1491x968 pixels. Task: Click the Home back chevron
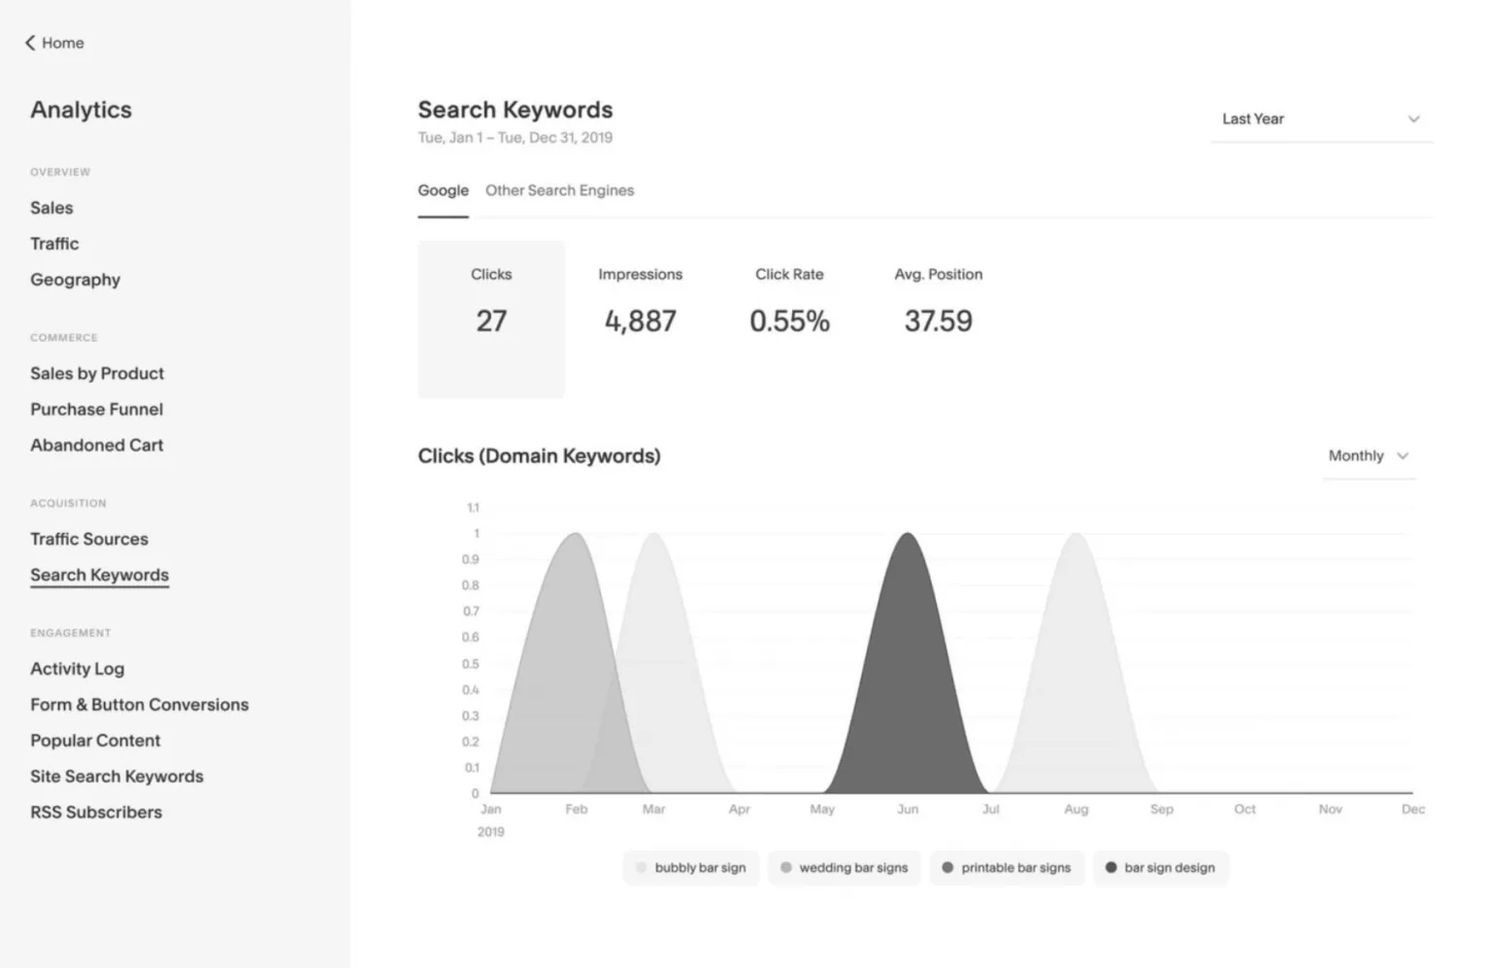29,43
